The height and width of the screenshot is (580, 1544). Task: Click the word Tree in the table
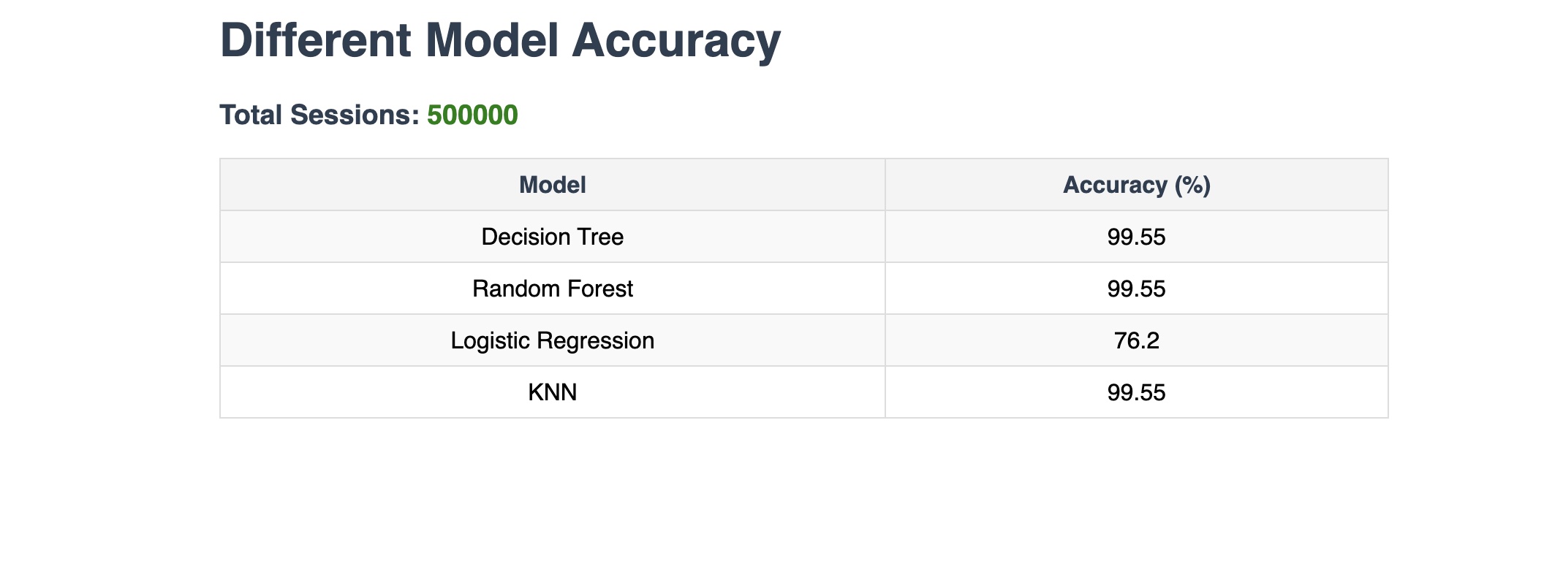602,237
